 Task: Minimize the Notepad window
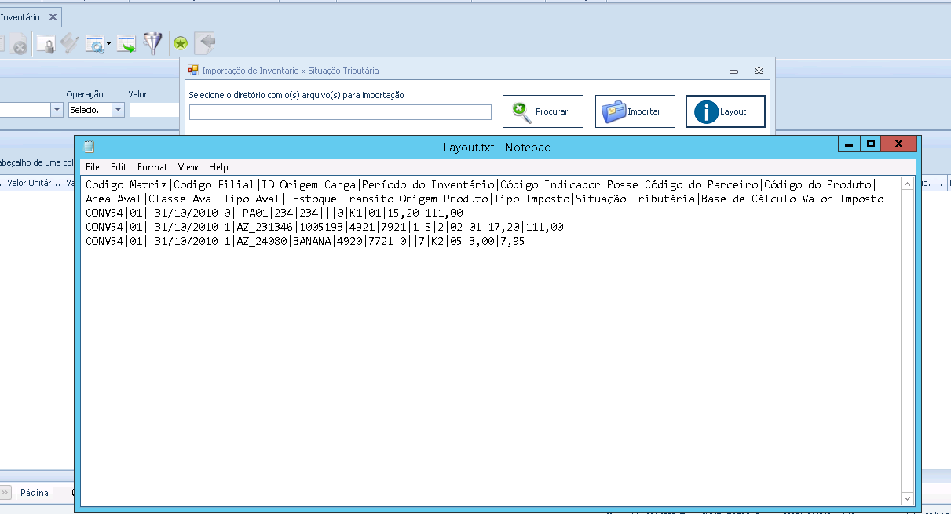pos(849,144)
